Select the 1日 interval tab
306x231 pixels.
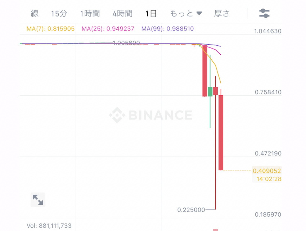151,13
